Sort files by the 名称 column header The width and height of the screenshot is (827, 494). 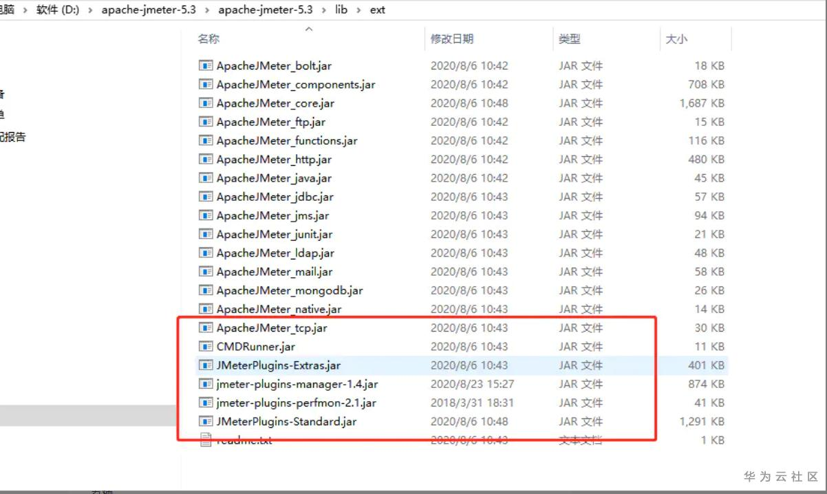pyautogui.click(x=208, y=39)
